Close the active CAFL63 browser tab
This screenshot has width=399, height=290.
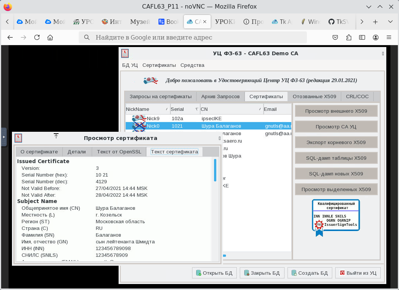point(205,22)
